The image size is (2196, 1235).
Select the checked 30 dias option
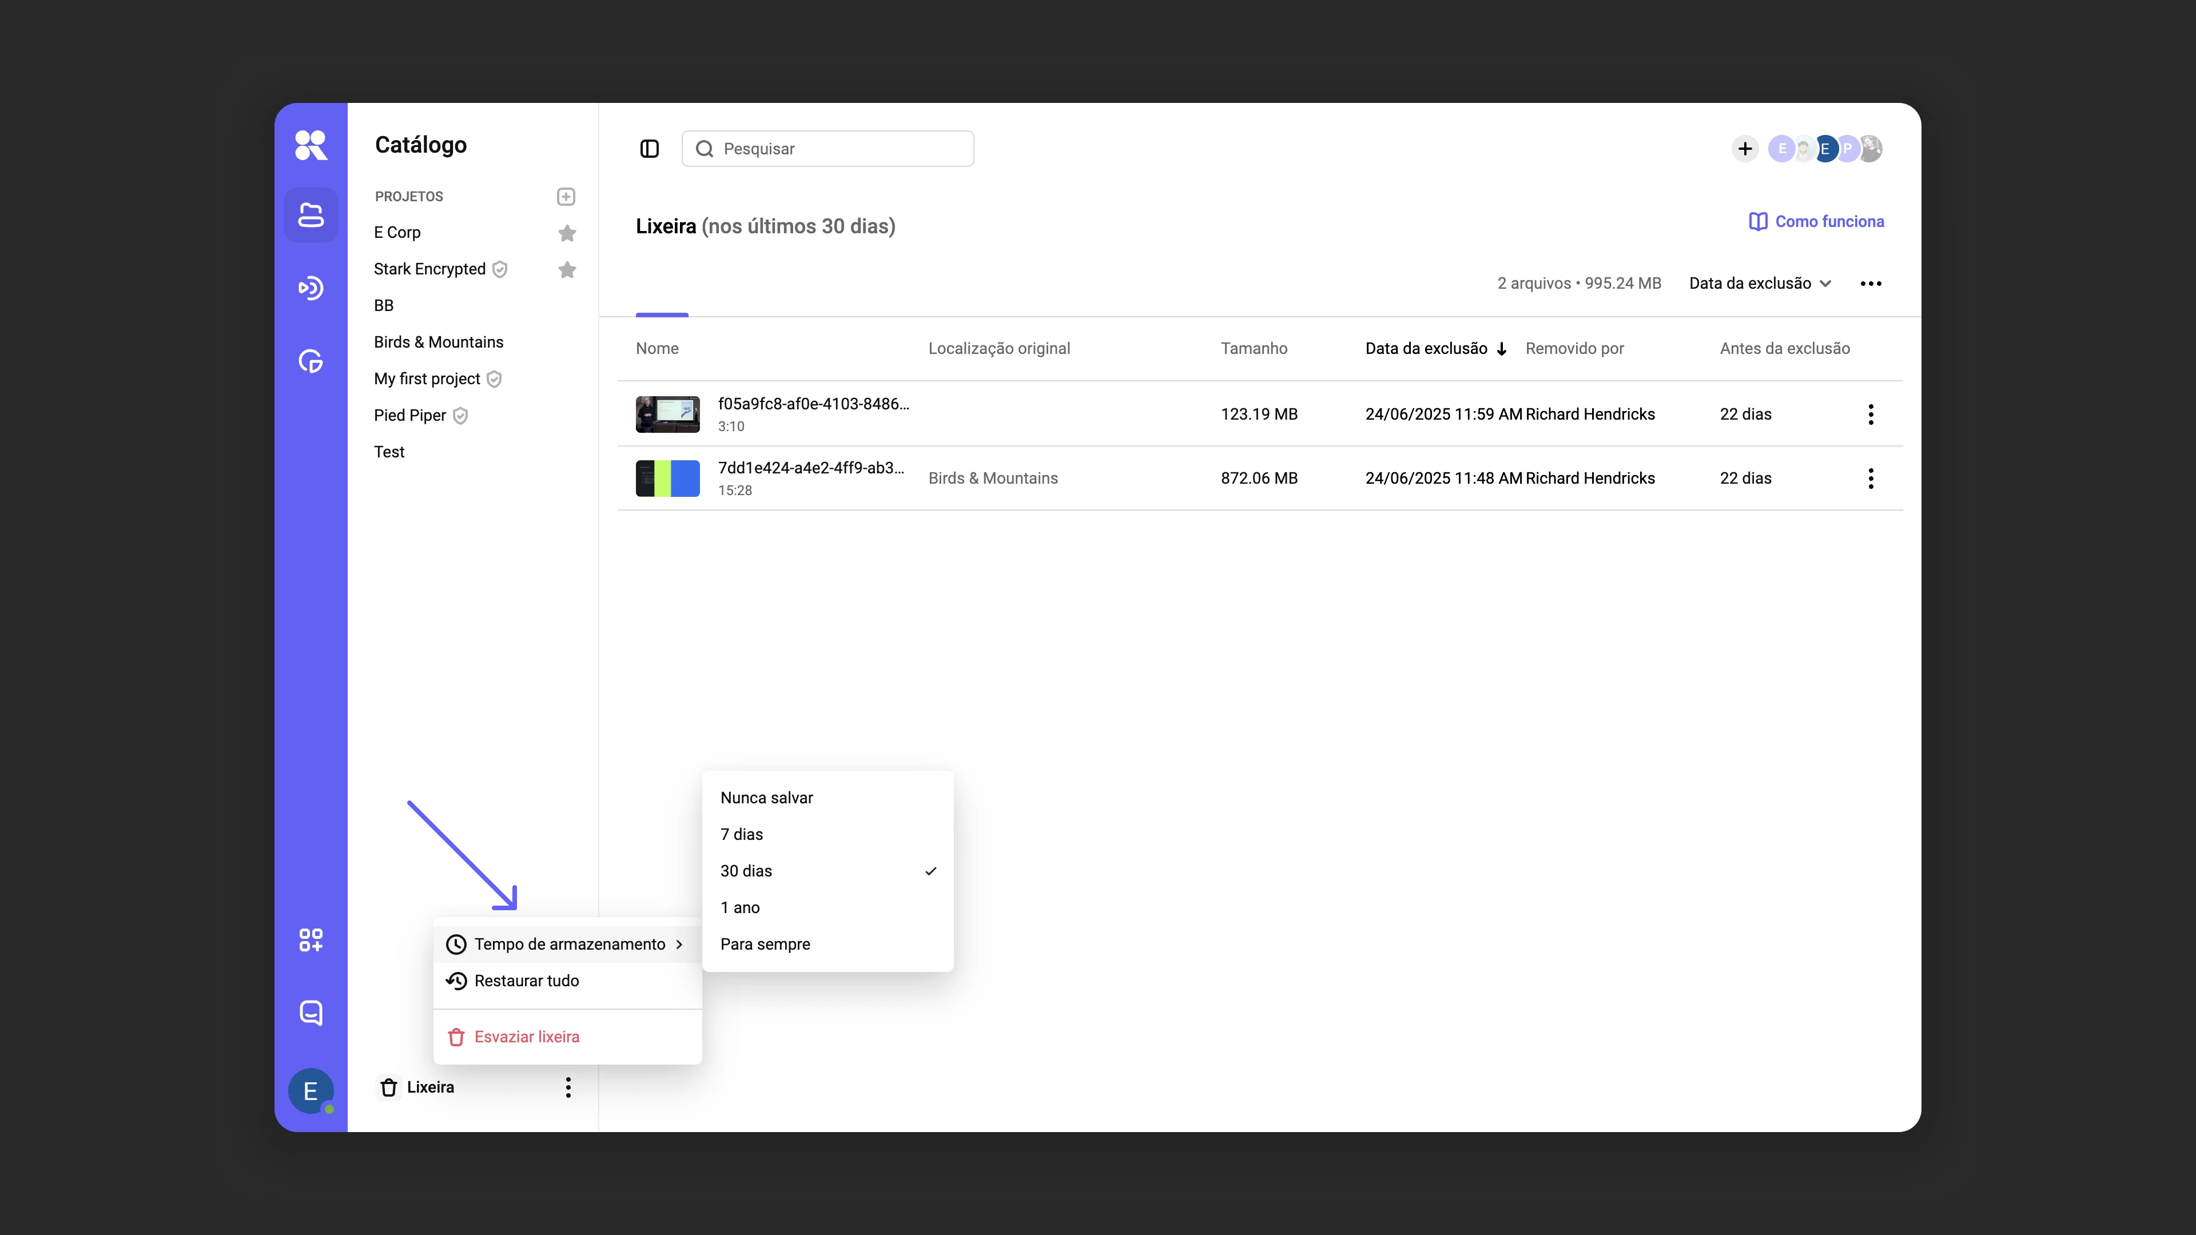click(x=828, y=871)
